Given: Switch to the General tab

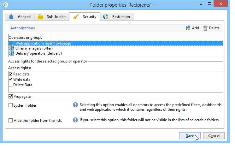Looking at the screenshot, I should click(x=20, y=17).
